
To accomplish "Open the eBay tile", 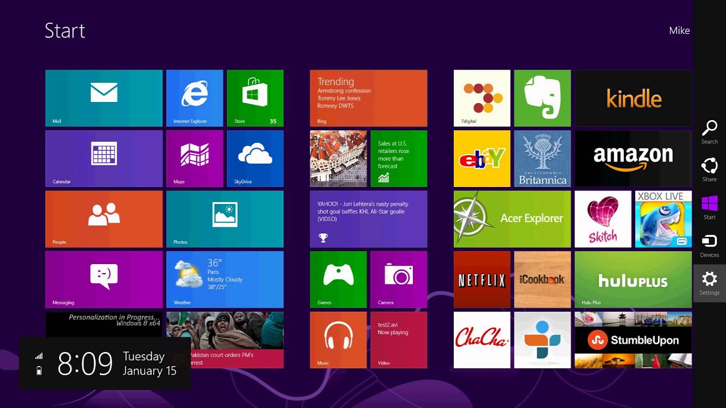I will [482, 159].
